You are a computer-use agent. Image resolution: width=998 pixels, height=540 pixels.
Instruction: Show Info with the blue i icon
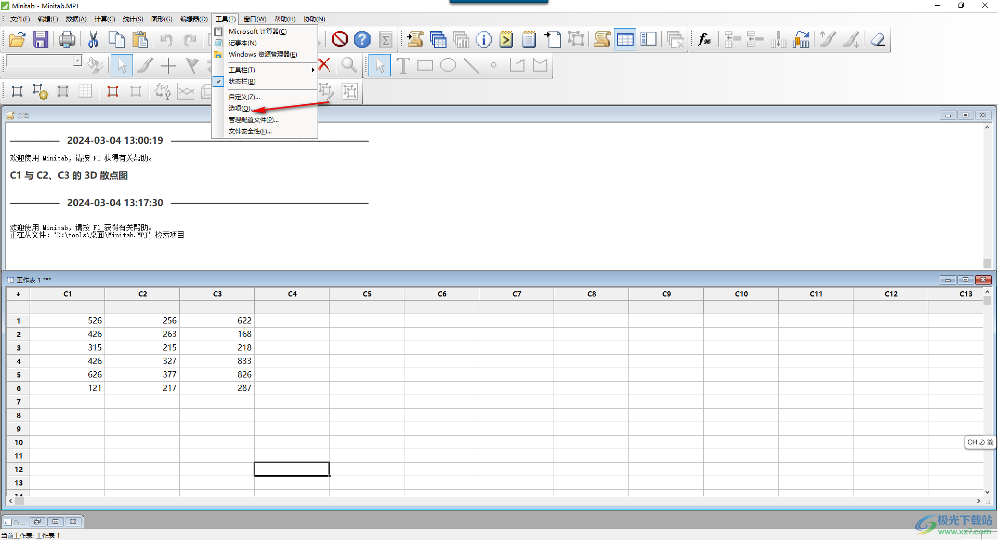(x=484, y=39)
